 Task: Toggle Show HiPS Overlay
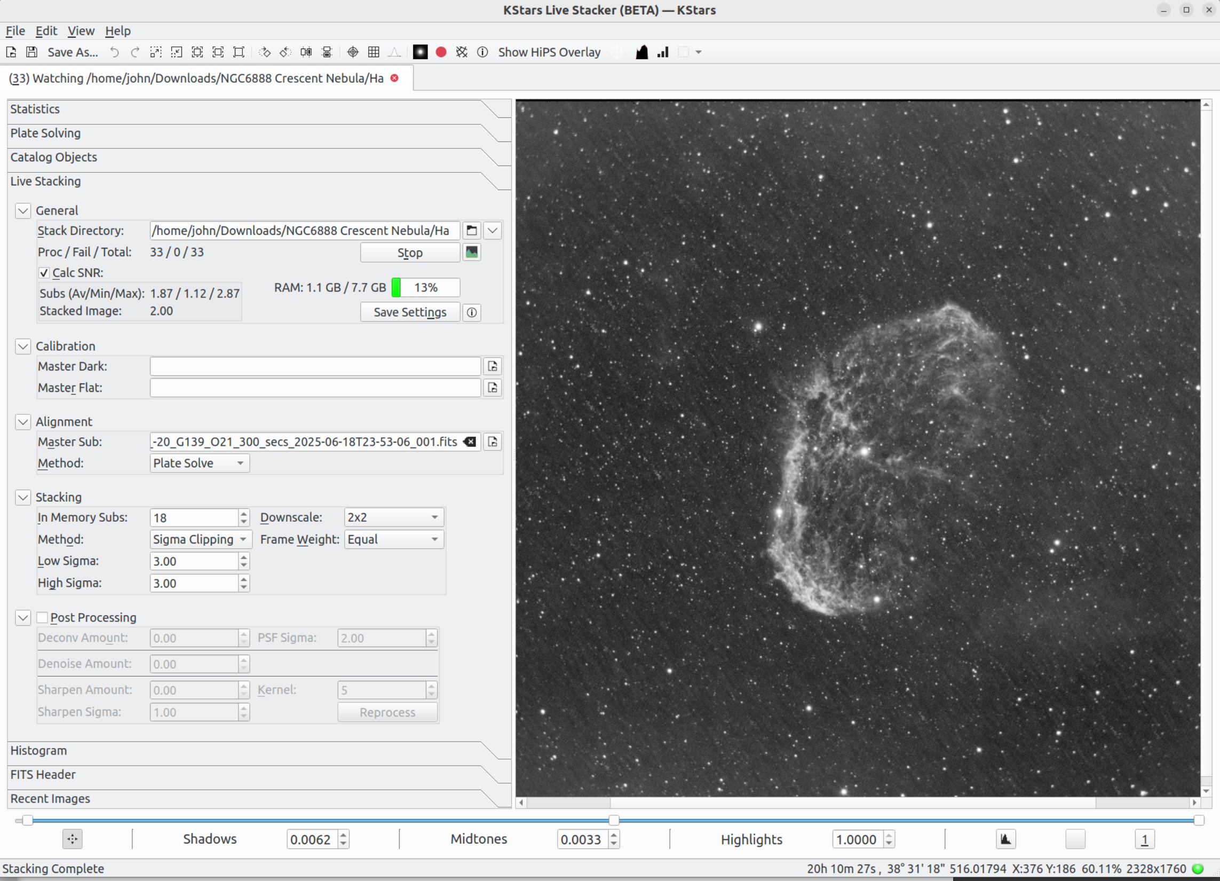click(x=549, y=52)
